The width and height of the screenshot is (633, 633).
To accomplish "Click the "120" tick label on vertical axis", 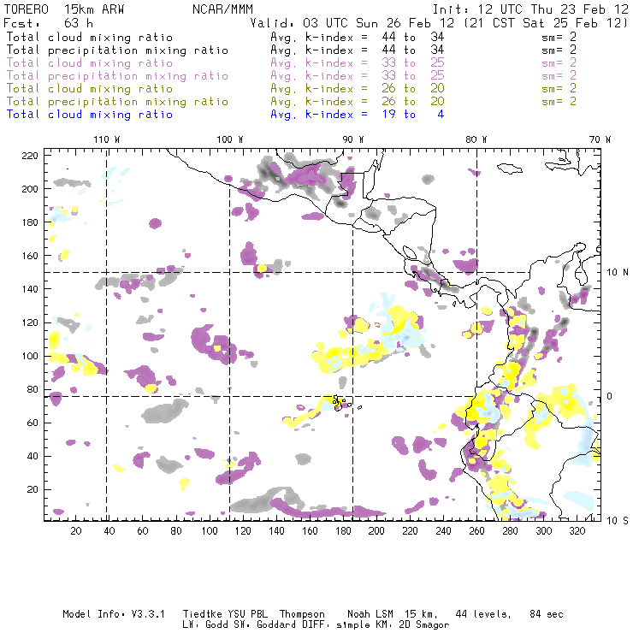I will tap(30, 322).
